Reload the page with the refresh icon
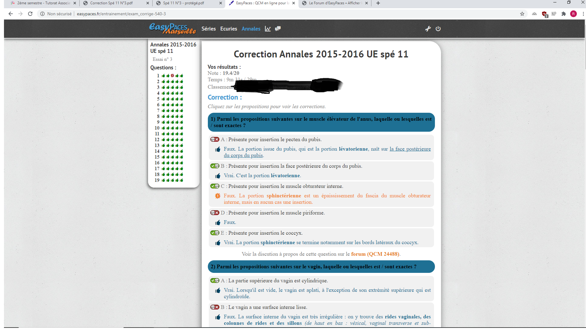The height and width of the screenshot is (330, 586). [x=30, y=14]
